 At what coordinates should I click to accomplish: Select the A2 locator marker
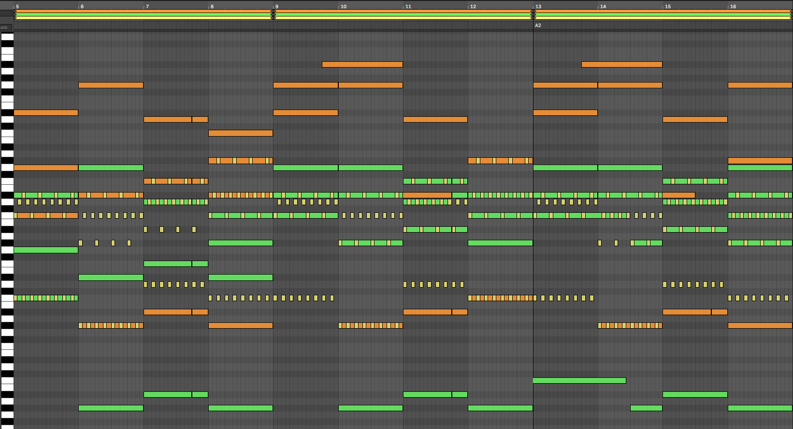click(538, 25)
